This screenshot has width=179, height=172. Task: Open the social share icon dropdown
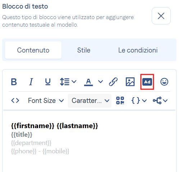160,100
